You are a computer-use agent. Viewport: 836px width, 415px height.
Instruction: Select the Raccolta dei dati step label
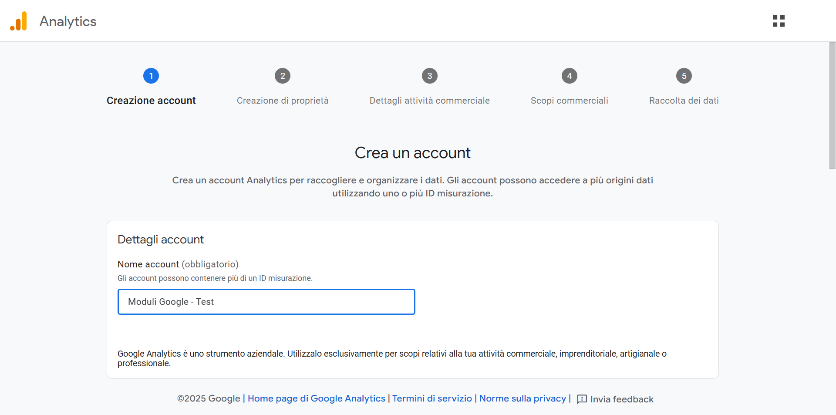click(x=684, y=101)
